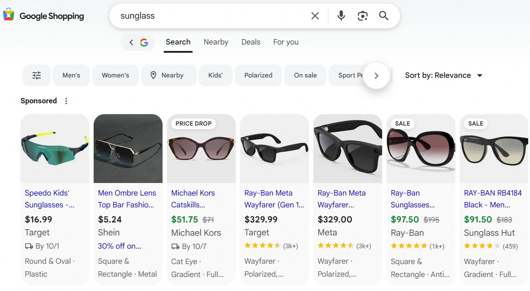Switch to the For you tab
Viewport: 530px width, 291px height.
[x=286, y=42]
